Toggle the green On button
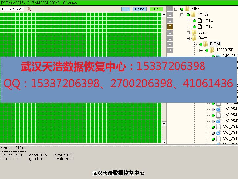 156,9
